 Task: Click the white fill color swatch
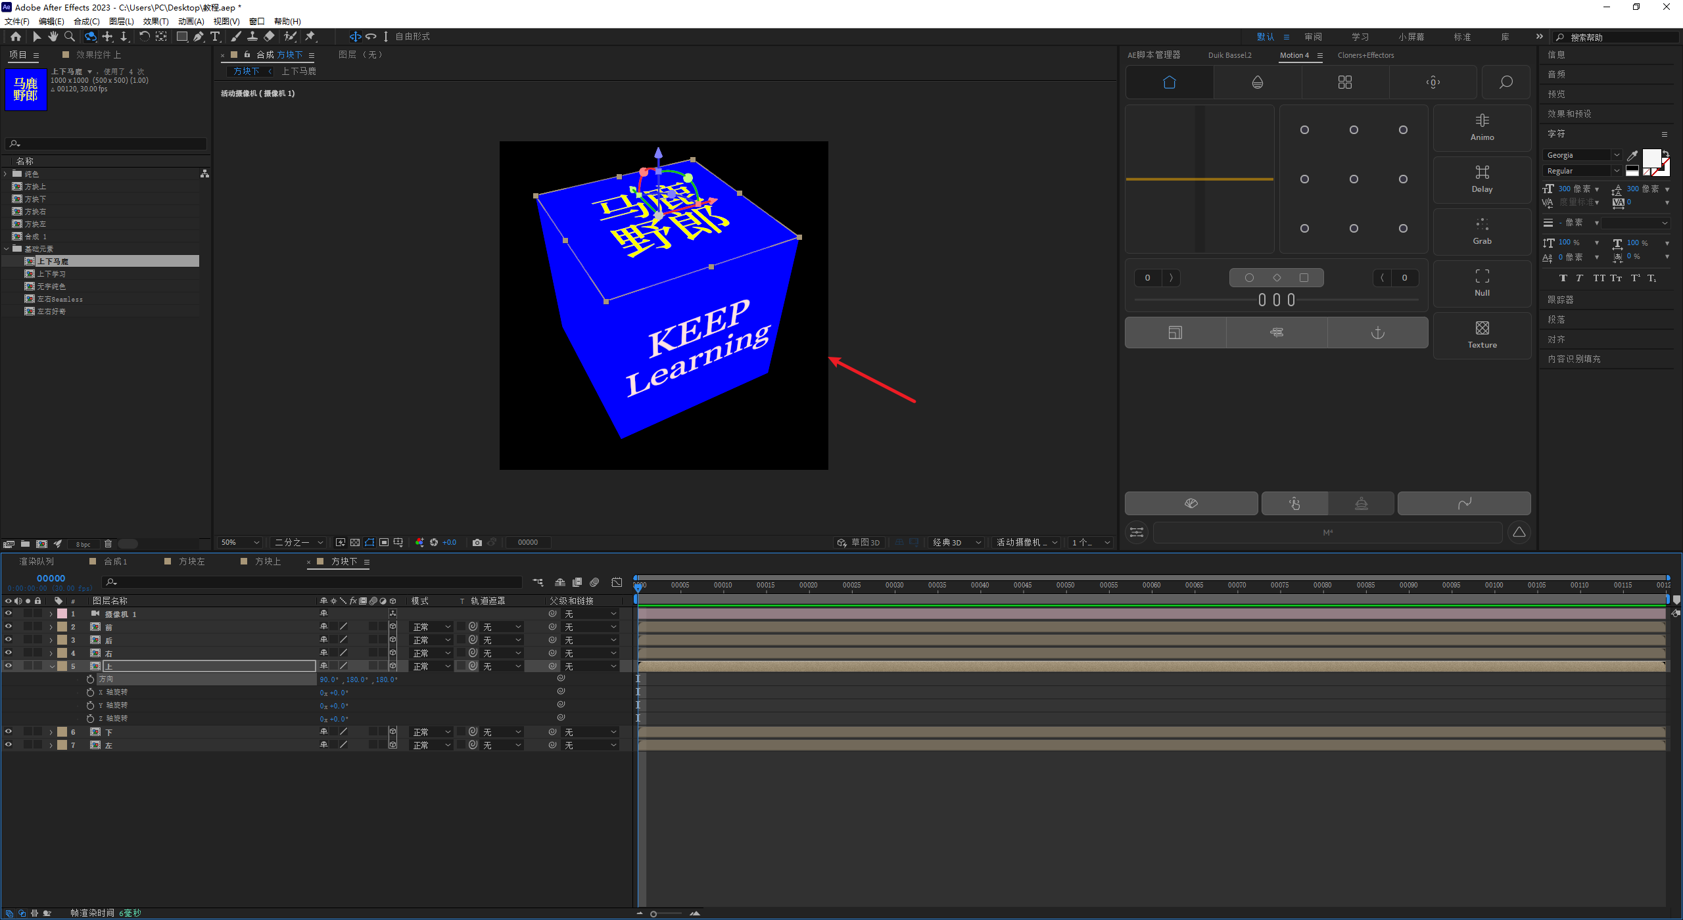coord(1651,158)
